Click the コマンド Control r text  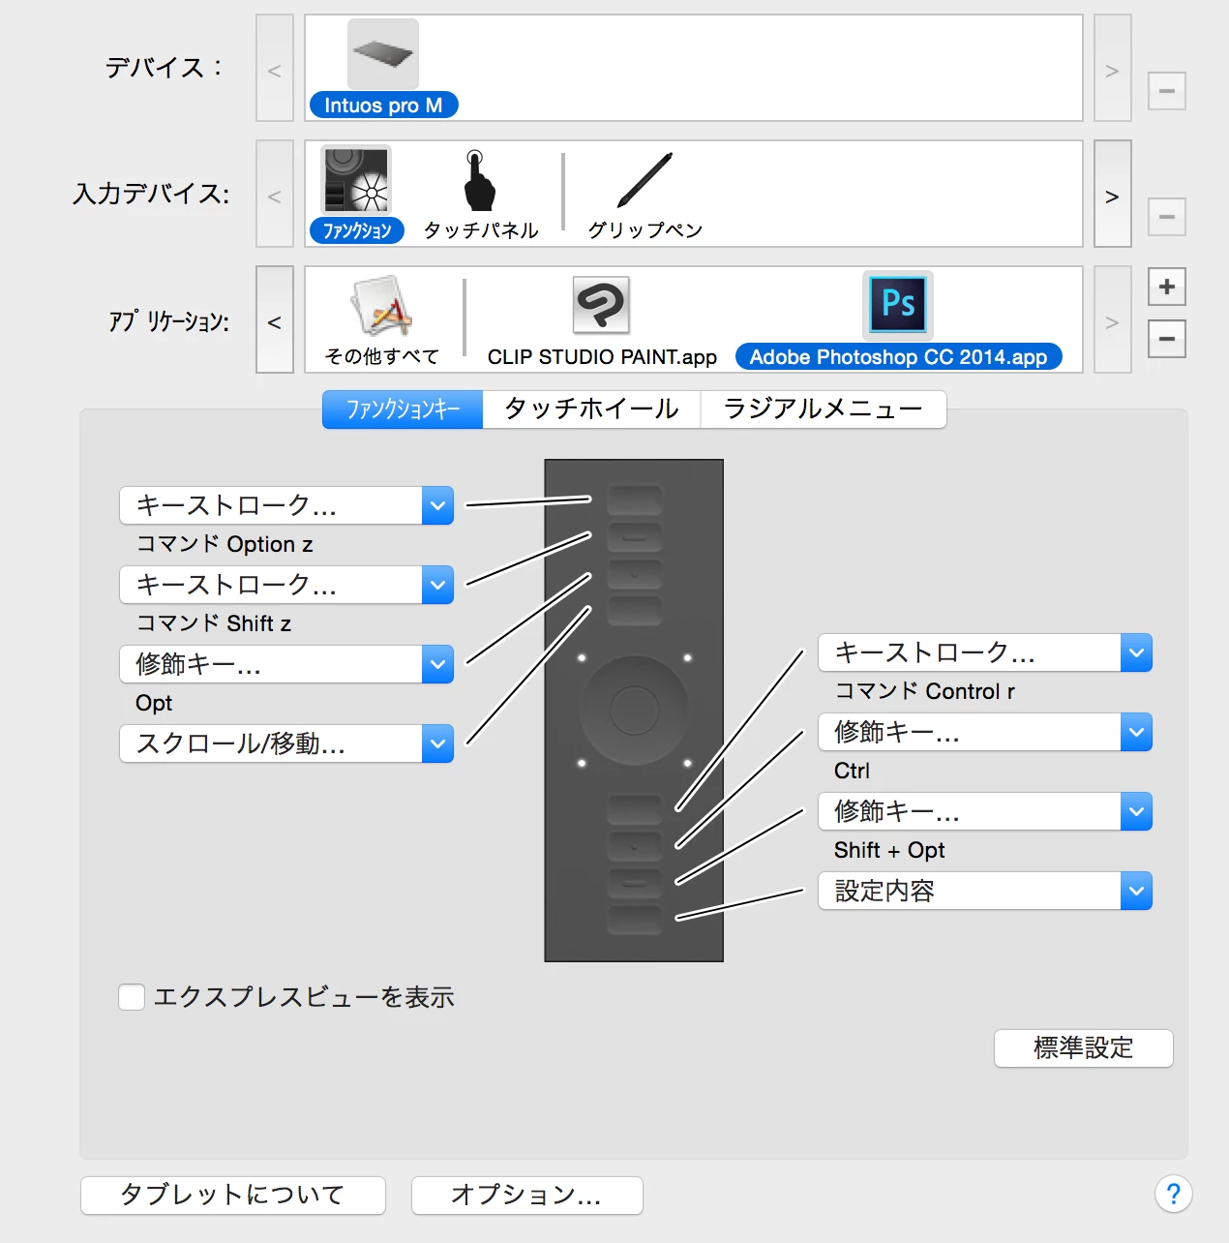925,691
